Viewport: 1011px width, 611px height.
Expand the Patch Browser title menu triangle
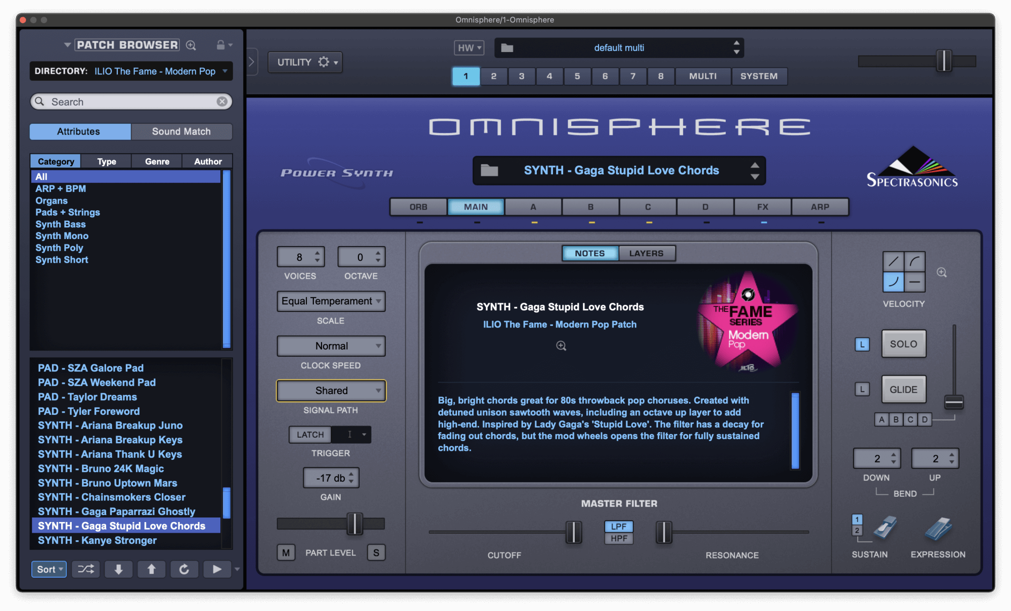(x=67, y=45)
